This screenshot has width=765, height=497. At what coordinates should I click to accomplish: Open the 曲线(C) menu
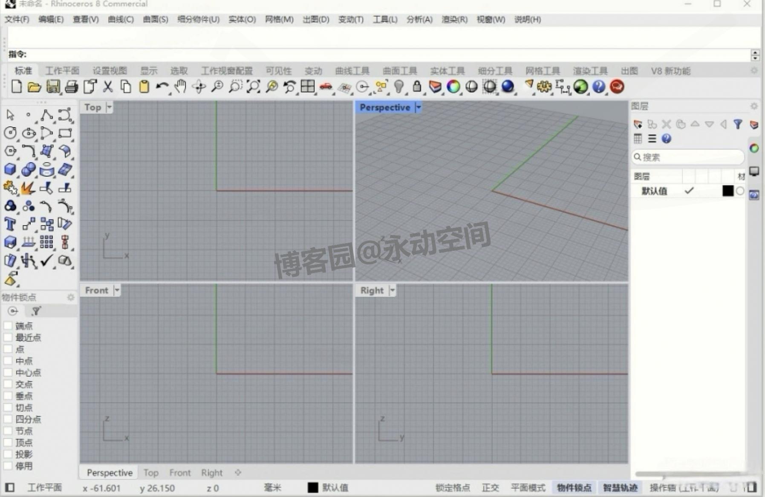121,20
